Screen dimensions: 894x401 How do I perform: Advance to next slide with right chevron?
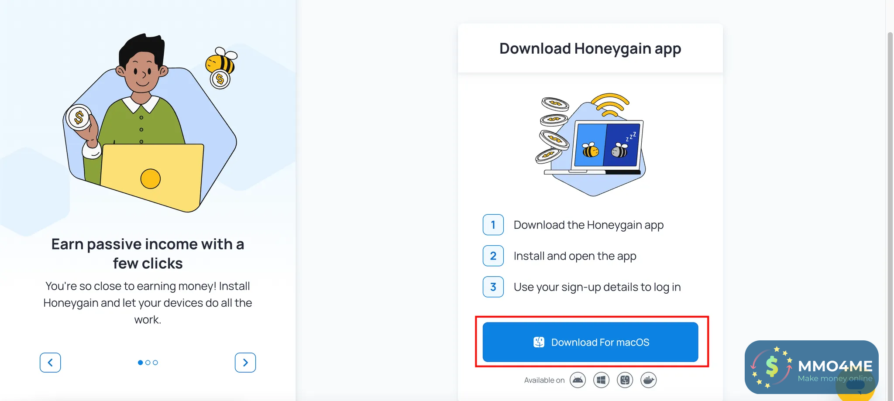tap(245, 363)
